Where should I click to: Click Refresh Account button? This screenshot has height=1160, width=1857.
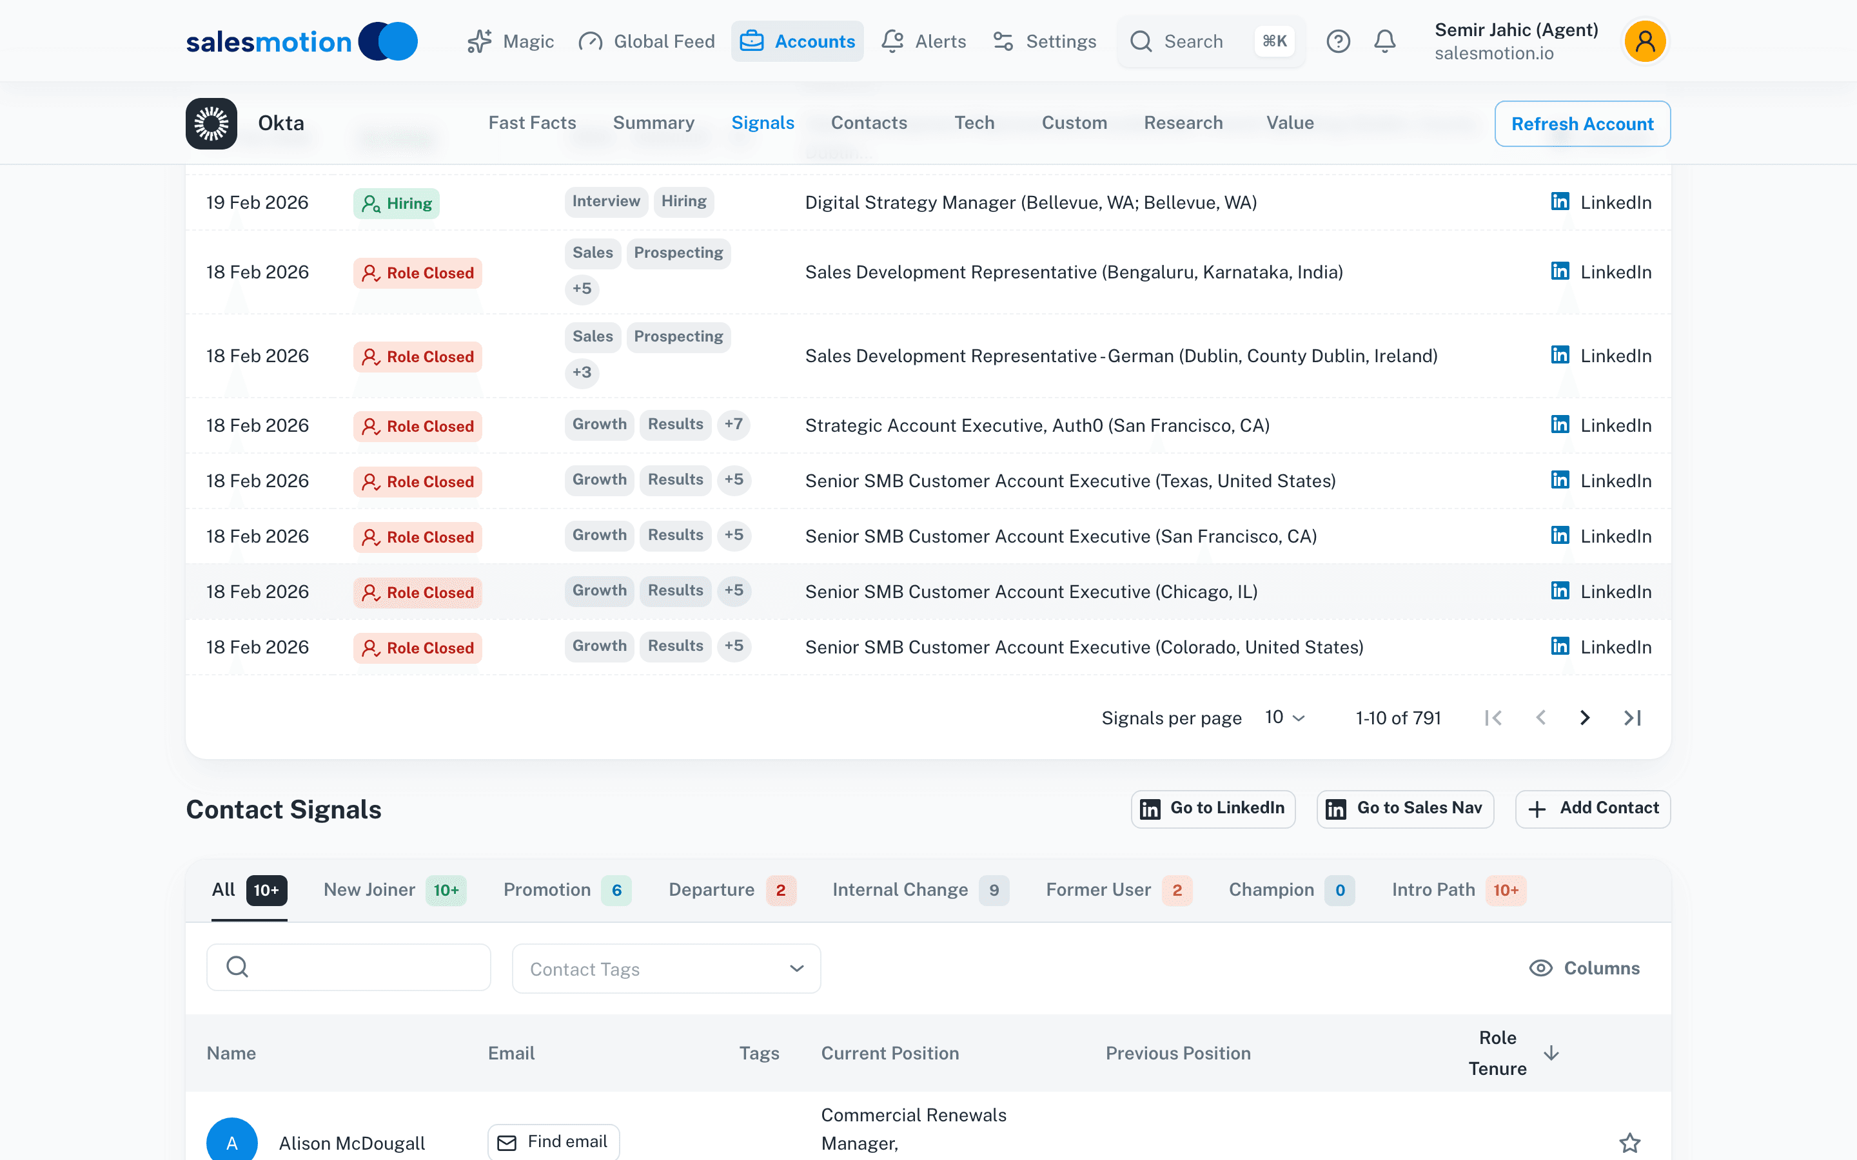tap(1582, 124)
